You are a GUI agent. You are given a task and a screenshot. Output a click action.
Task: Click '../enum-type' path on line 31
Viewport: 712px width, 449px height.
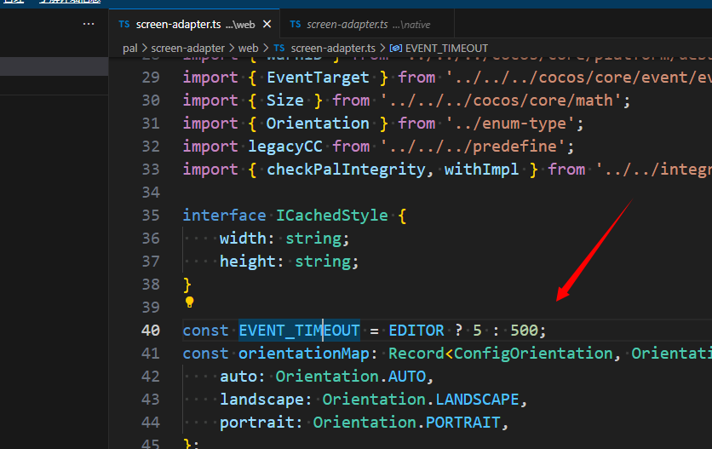(510, 124)
